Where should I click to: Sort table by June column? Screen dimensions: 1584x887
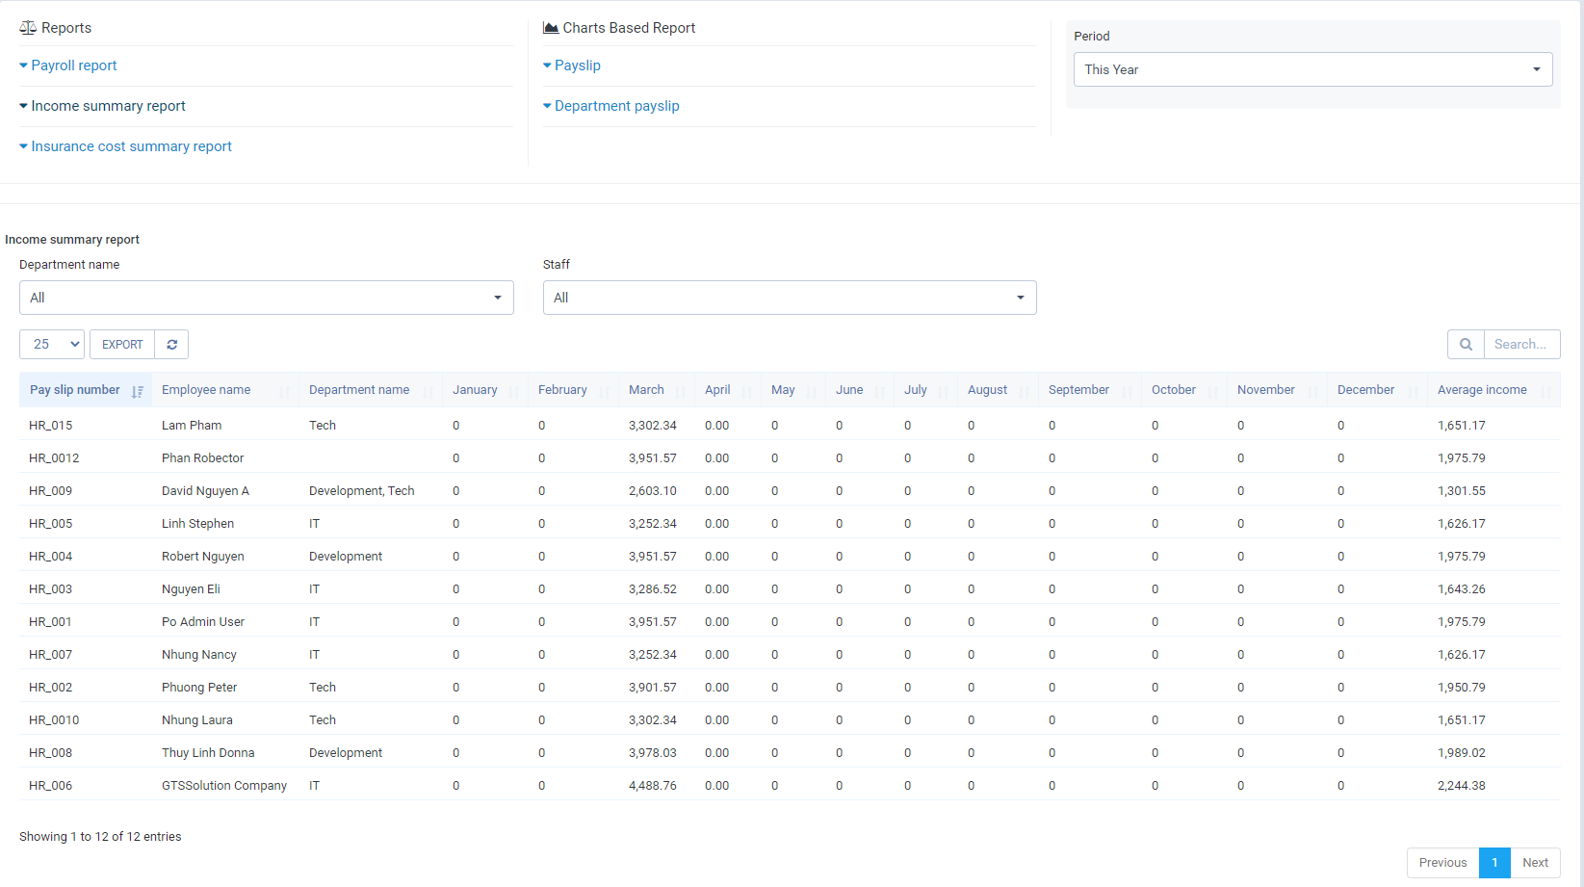pos(860,390)
